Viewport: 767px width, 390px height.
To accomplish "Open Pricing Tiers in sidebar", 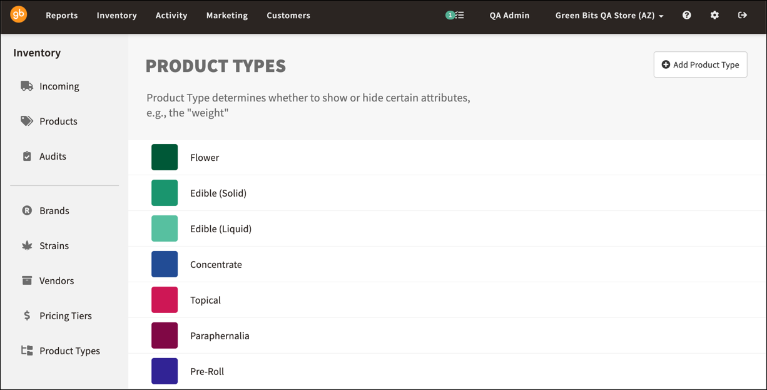I will coord(66,316).
